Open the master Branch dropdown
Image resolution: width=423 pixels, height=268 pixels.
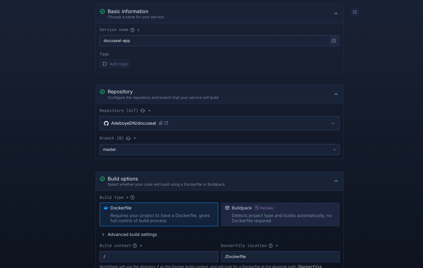tap(219, 150)
